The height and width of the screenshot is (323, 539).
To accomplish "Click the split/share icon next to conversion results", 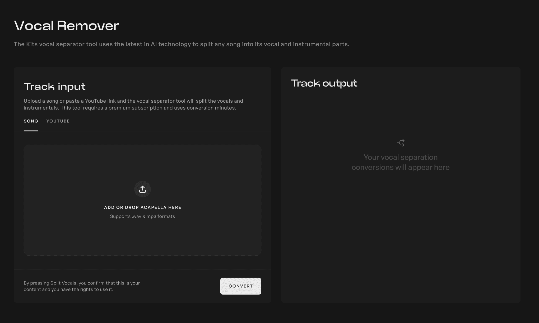I will pos(400,142).
